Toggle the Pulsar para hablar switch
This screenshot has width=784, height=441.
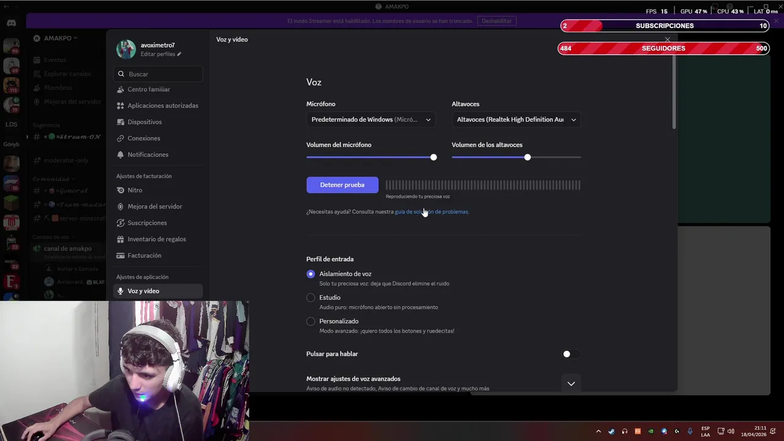coord(571,354)
